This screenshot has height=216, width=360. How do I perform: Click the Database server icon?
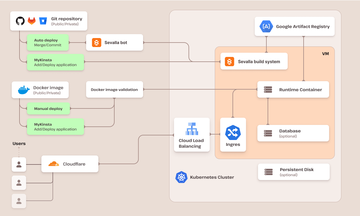tap(268, 133)
